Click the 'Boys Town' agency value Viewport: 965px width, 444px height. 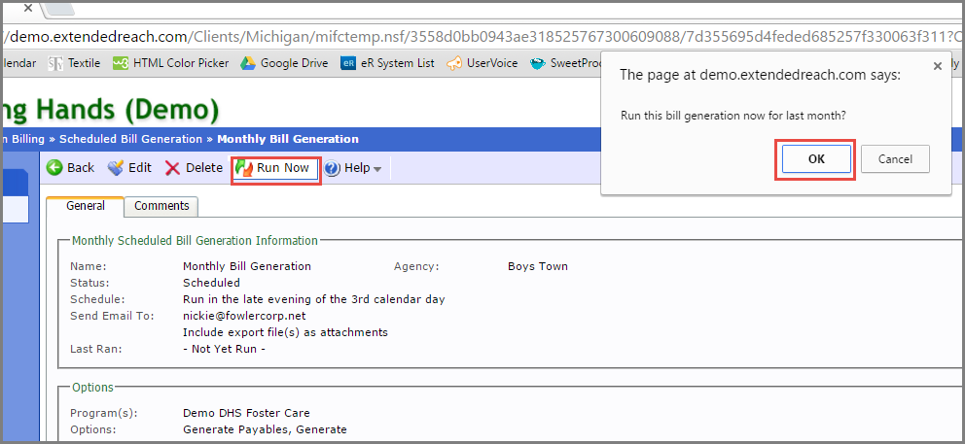click(x=538, y=266)
